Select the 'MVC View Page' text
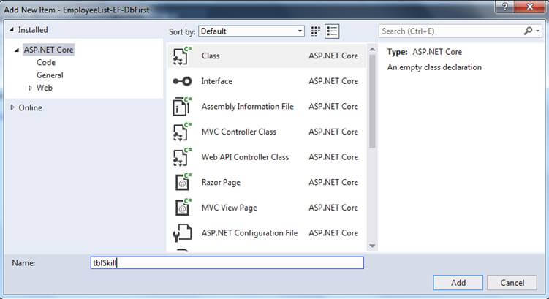Viewport: 549px width, 299px height. click(x=229, y=208)
